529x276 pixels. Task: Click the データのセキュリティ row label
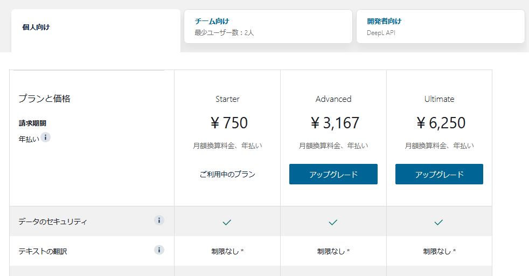[x=53, y=222]
